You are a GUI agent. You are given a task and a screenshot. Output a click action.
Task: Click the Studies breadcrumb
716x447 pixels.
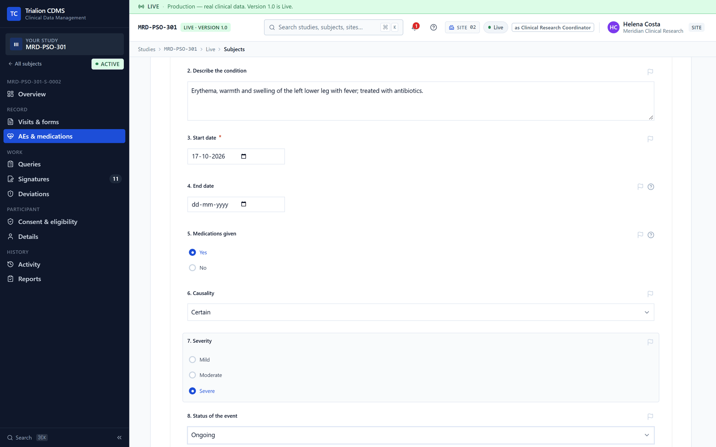pos(147,49)
